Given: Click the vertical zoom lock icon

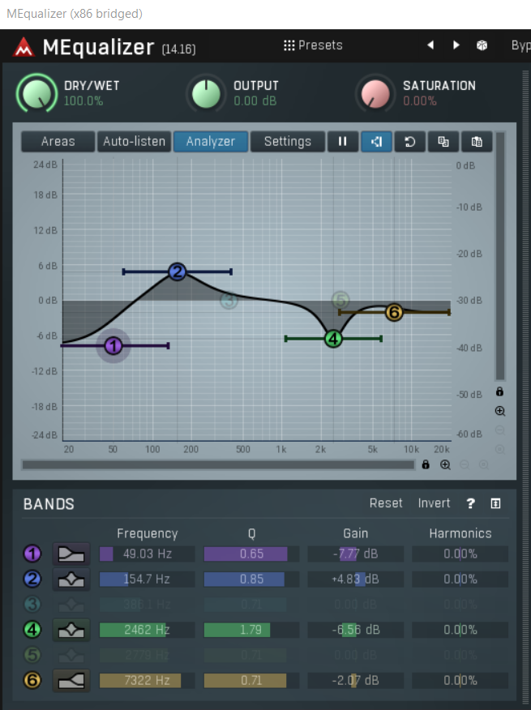Looking at the screenshot, I should click(499, 391).
